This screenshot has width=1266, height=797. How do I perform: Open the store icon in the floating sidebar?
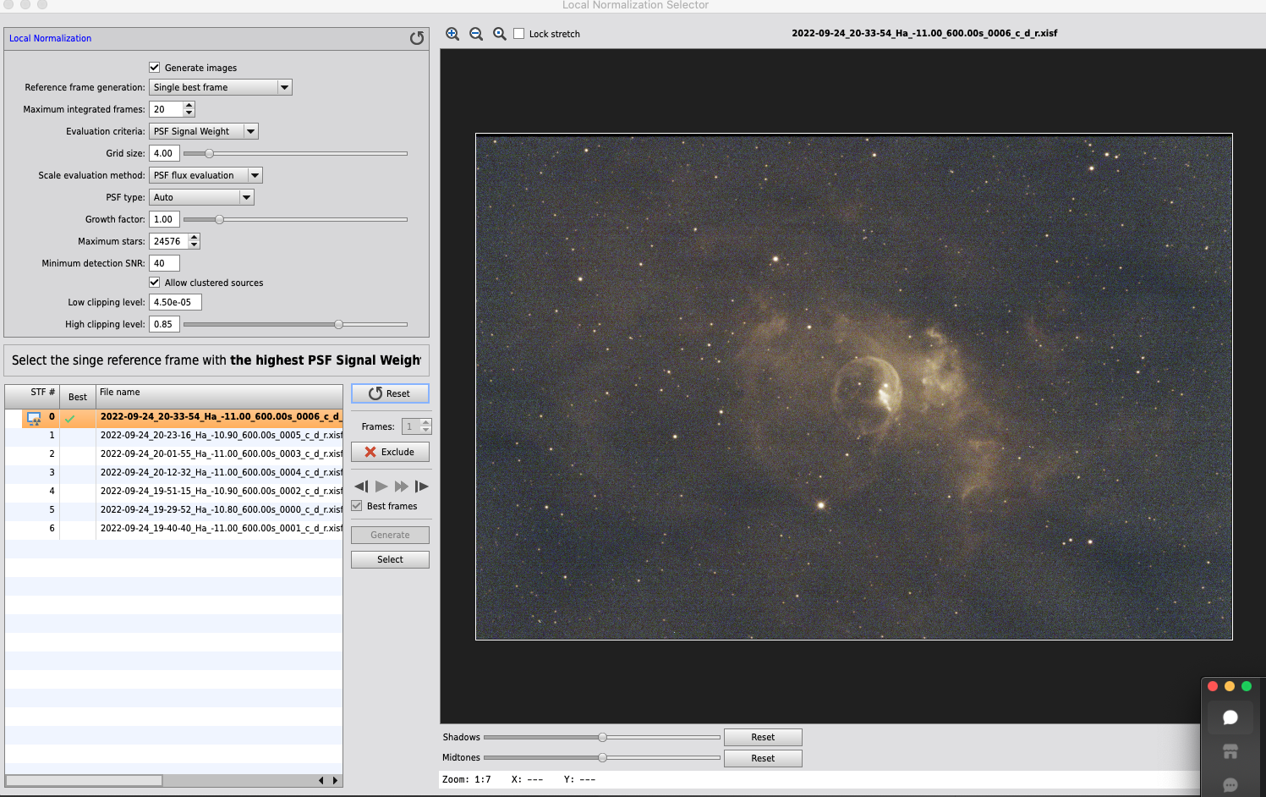pos(1230,751)
